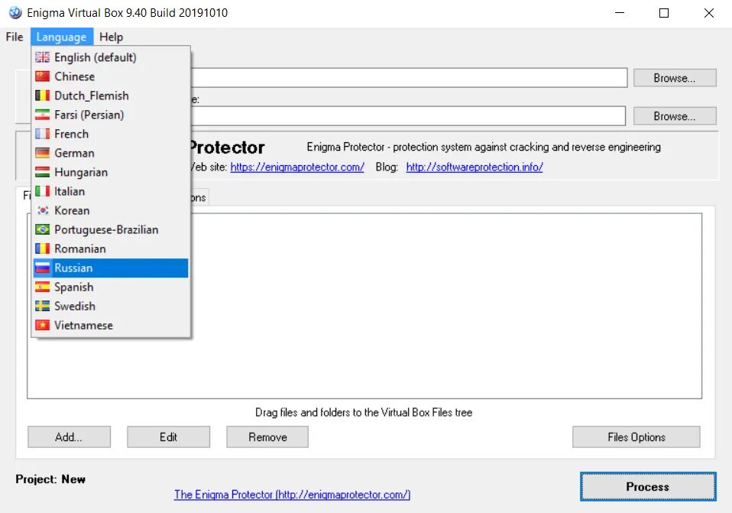732x513 pixels.
Task: Pick Romanian language entry
Action: (x=111, y=248)
